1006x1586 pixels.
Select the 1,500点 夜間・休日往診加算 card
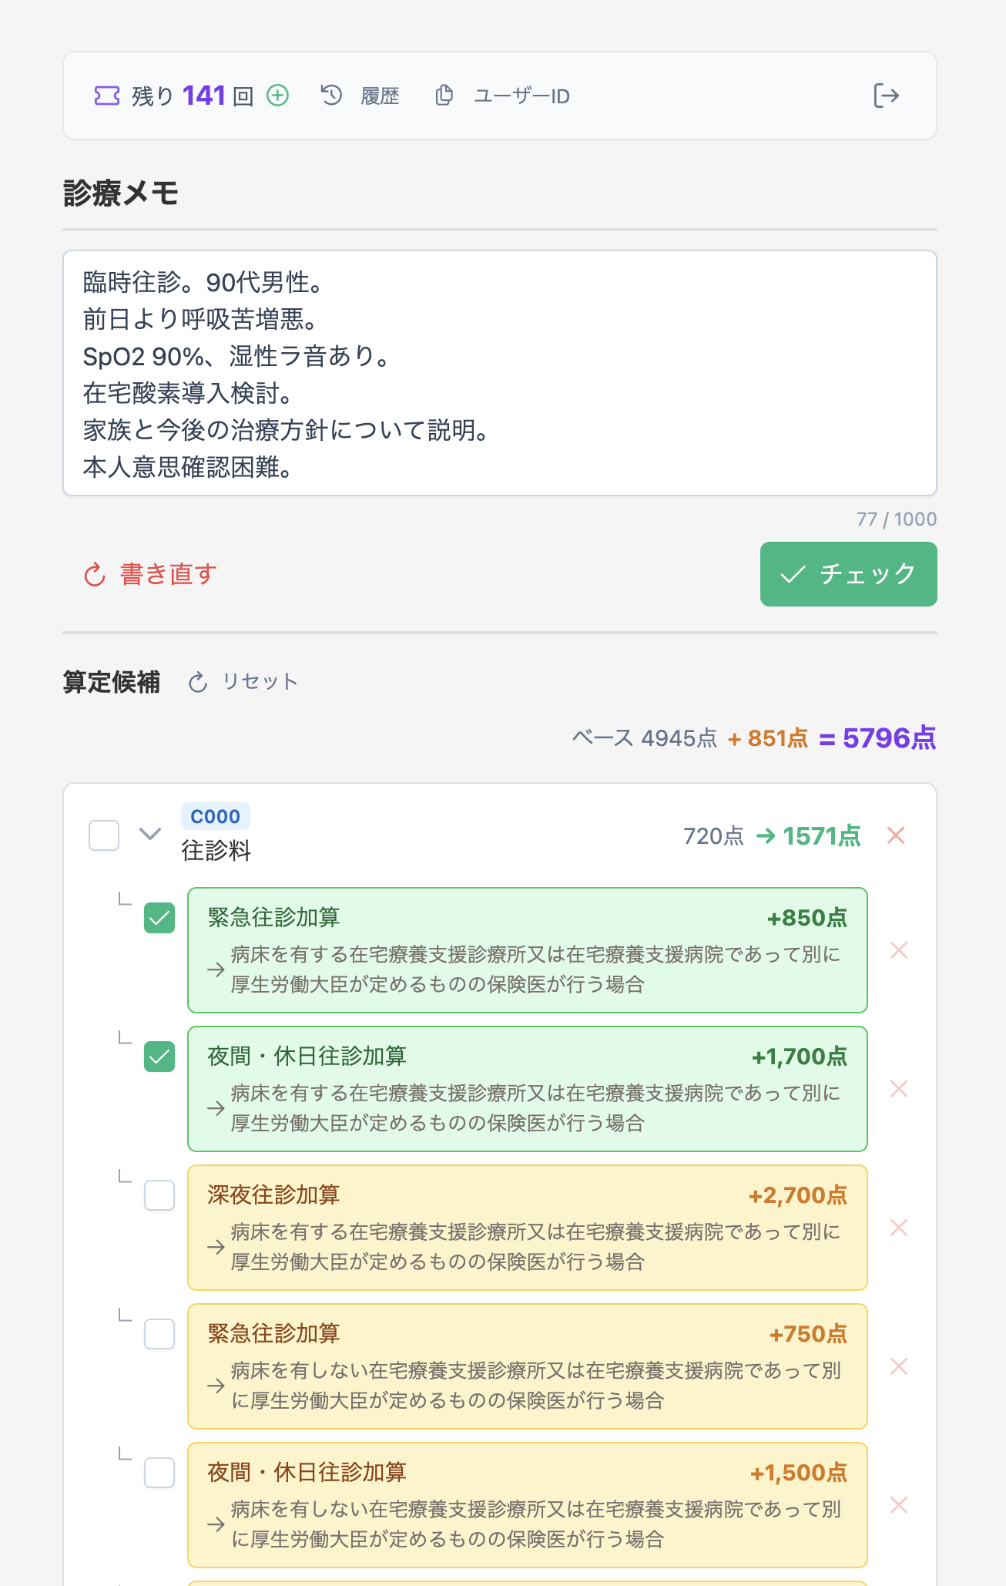(x=527, y=1504)
